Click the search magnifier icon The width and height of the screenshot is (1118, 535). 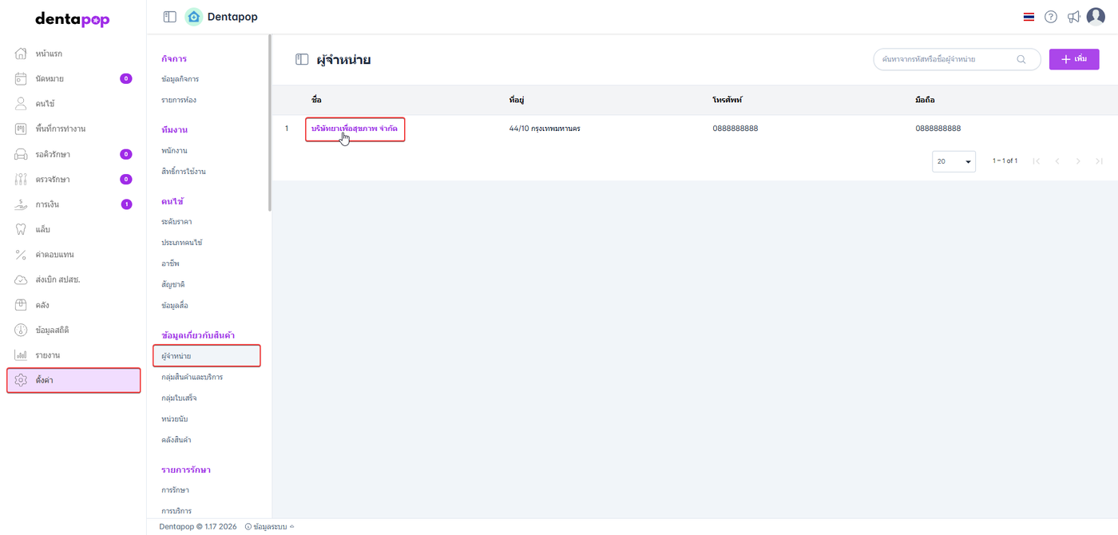pyautogui.click(x=1021, y=59)
